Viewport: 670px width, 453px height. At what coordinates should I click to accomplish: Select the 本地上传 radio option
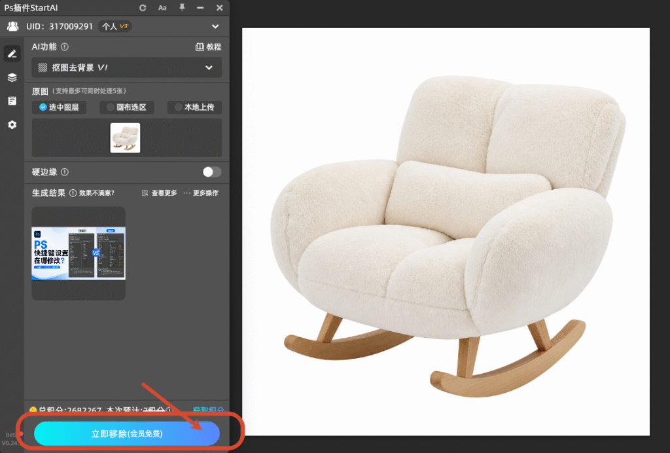(194, 107)
